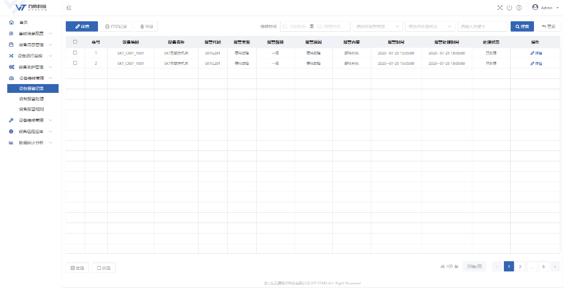The height and width of the screenshot is (288, 563).
Task: Click the fullscreen toggle icon in header
Action: tap(500, 8)
